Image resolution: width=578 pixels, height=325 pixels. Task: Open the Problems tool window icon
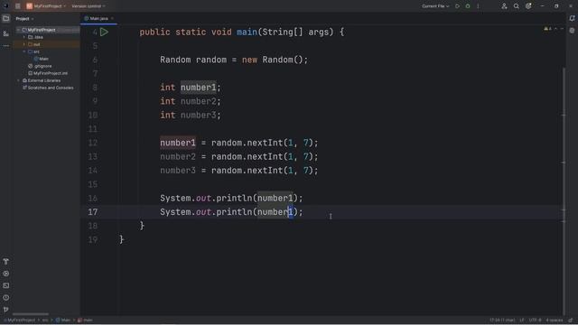(6, 297)
